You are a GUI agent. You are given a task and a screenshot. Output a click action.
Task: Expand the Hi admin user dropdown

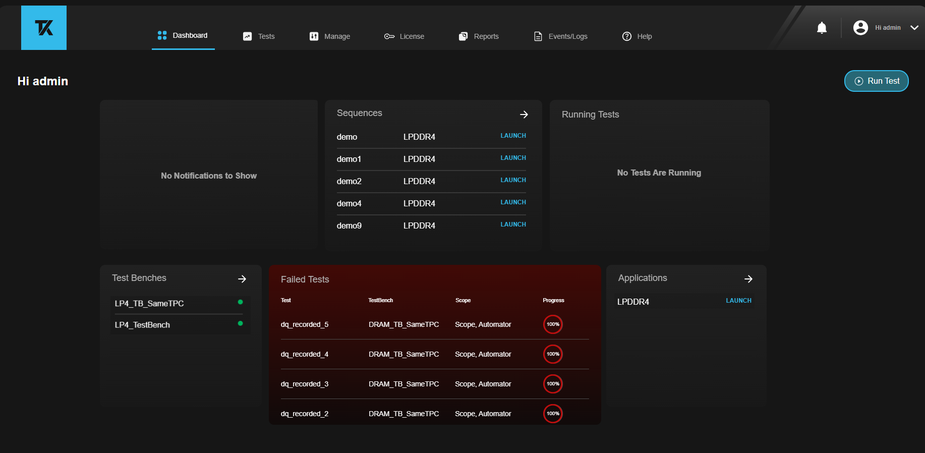pyautogui.click(x=914, y=28)
